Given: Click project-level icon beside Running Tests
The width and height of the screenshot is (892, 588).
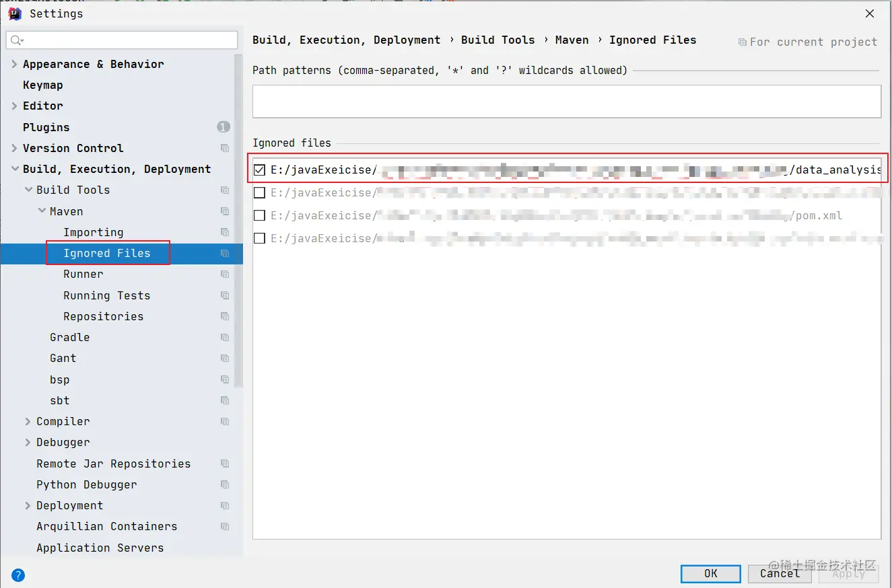Looking at the screenshot, I should tap(225, 295).
